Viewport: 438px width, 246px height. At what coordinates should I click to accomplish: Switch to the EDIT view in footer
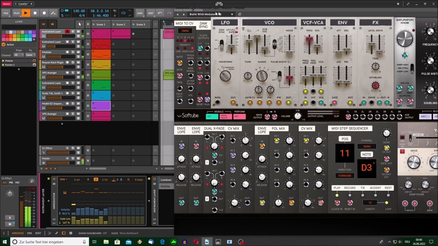pos(38,233)
